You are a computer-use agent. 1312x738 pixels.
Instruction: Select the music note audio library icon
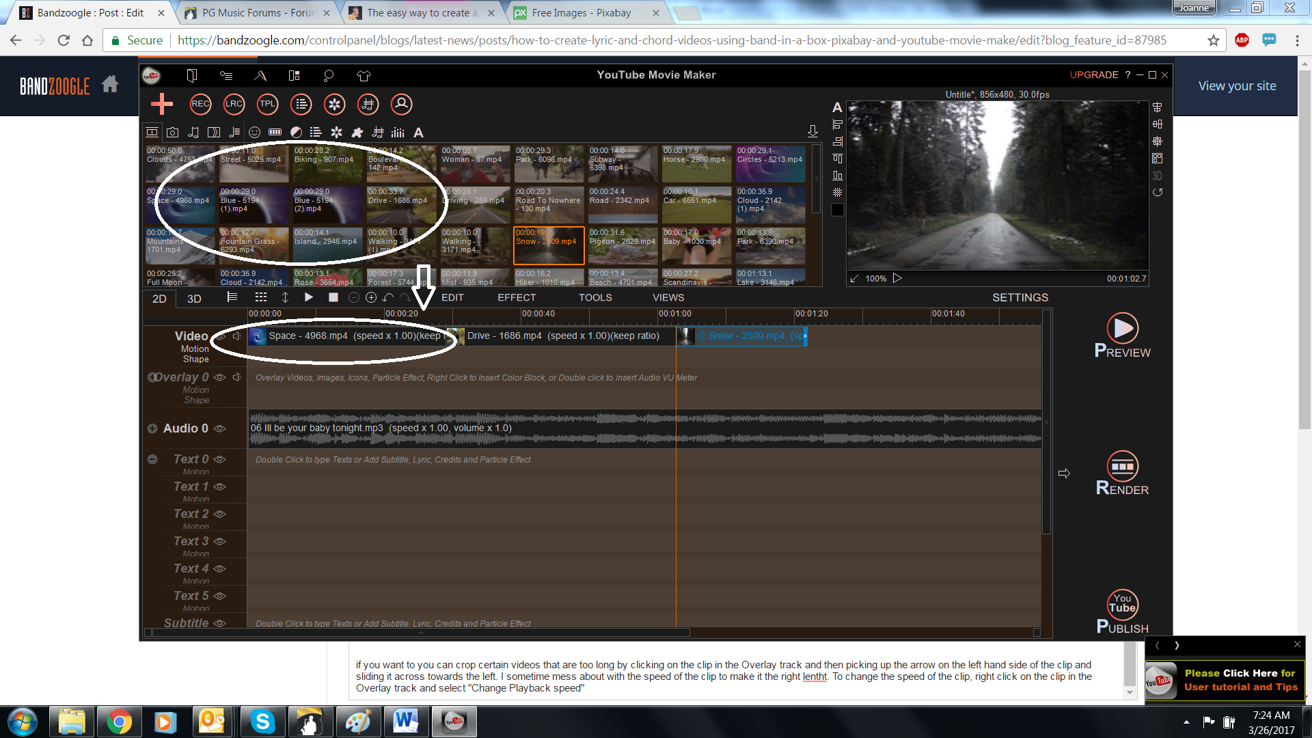tap(193, 133)
